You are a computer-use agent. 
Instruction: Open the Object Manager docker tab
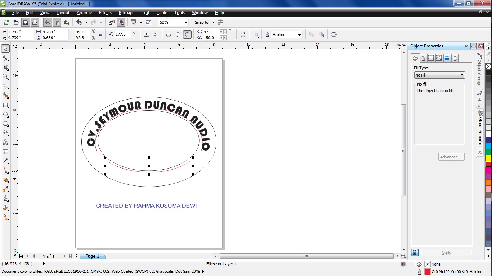point(479,71)
